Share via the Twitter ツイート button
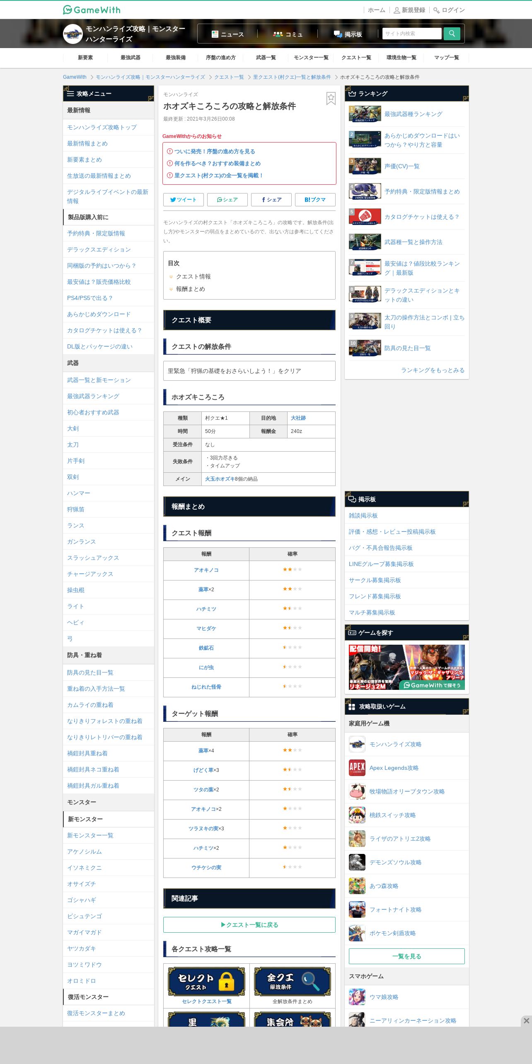 [x=183, y=200]
